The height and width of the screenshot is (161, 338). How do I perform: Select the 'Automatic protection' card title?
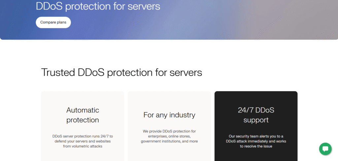coord(83,115)
